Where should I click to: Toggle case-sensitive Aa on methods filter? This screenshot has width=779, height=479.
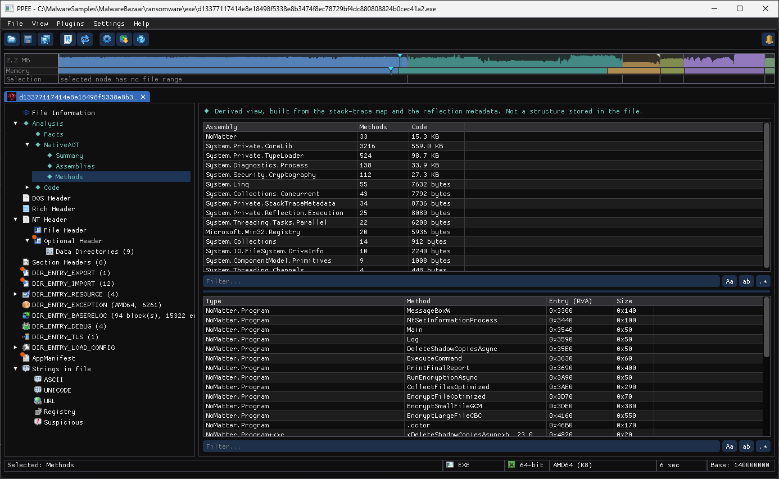pos(730,446)
